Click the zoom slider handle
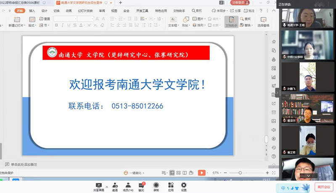 click(240, 173)
